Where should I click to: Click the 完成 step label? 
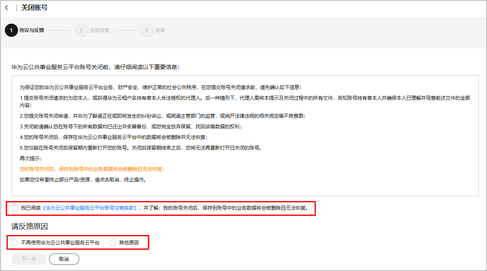point(160,30)
